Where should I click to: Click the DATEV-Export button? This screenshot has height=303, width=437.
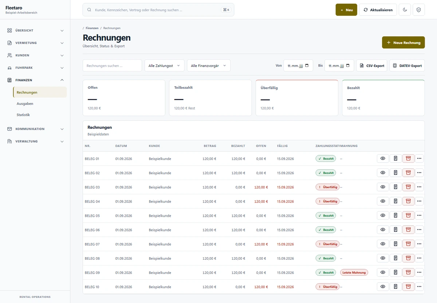407,65
